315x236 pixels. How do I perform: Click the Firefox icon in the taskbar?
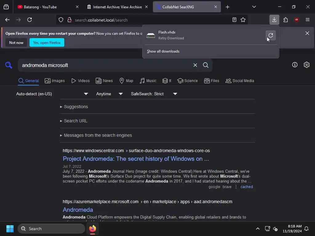tap(93, 229)
